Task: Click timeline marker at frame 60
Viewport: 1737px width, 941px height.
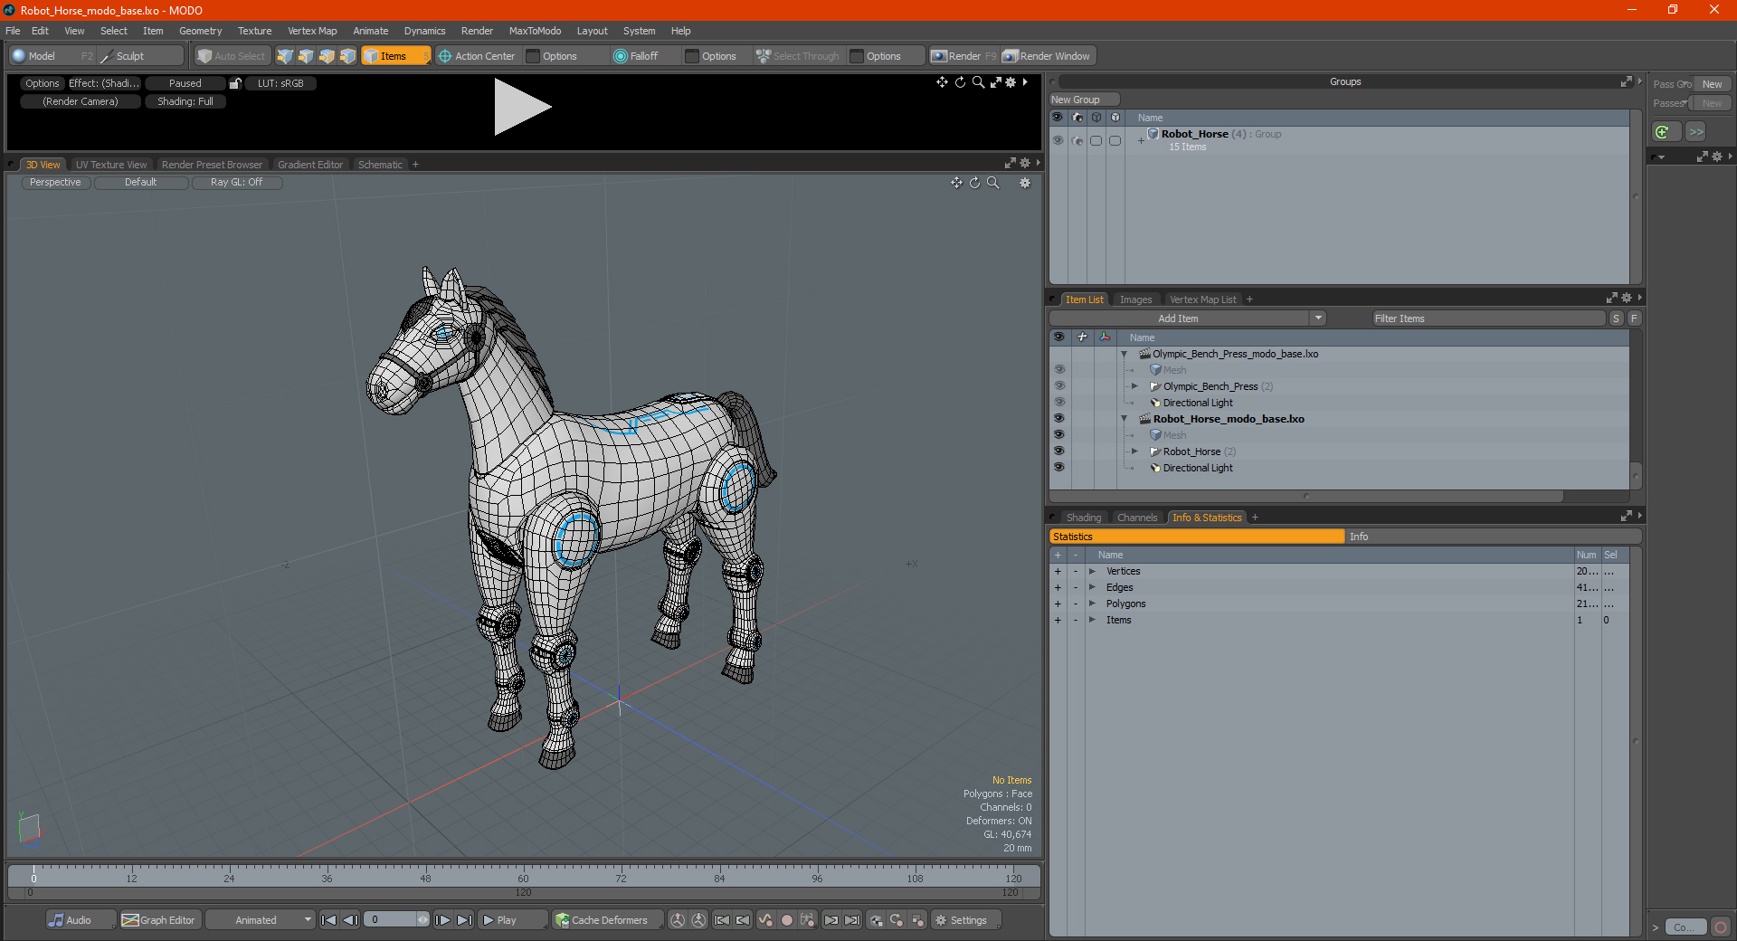Action: click(523, 872)
